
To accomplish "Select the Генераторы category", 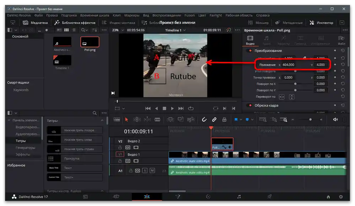I will tap(25, 148).
